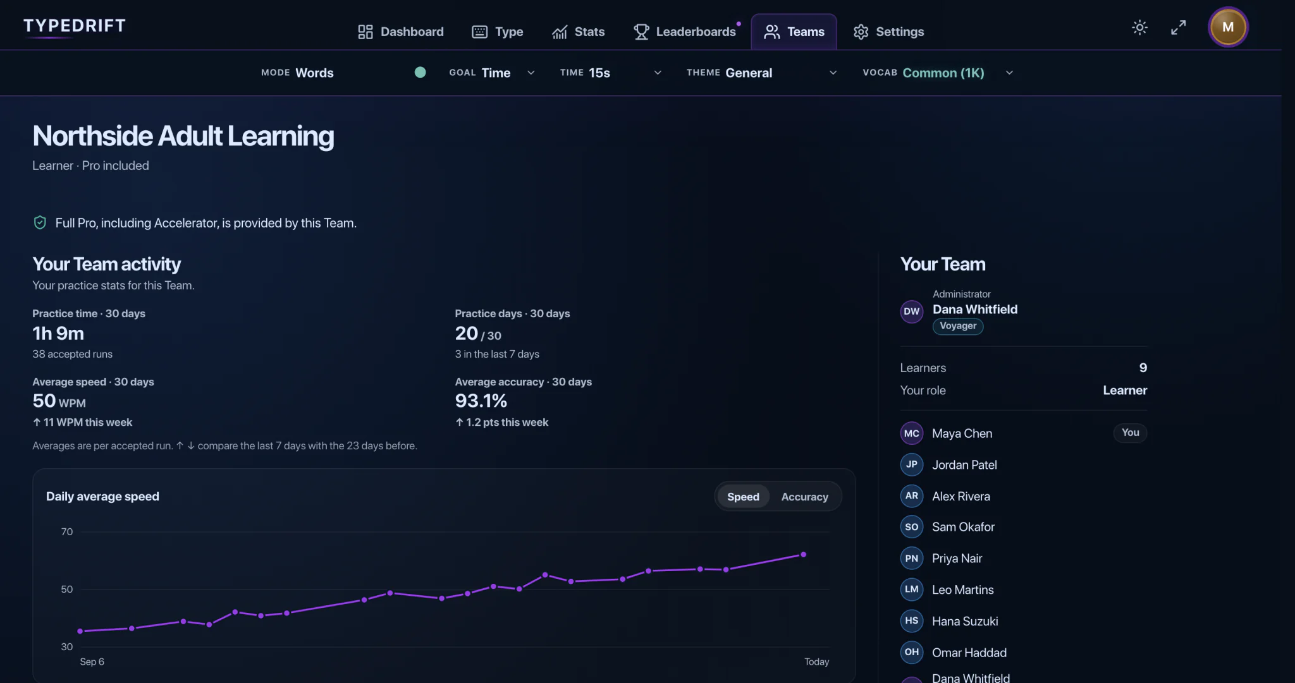This screenshot has width=1295, height=683.
Task: Open the Teams tab
Action: click(x=794, y=32)
